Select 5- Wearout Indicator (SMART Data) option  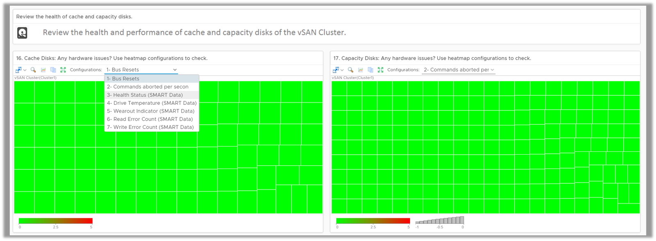[150, 111]
